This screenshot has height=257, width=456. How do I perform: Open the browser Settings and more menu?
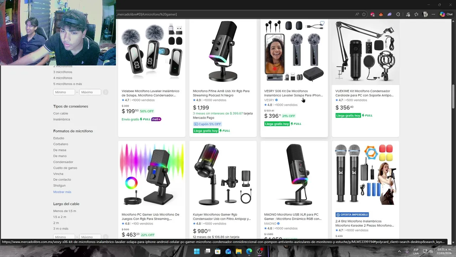coord(433,14)
